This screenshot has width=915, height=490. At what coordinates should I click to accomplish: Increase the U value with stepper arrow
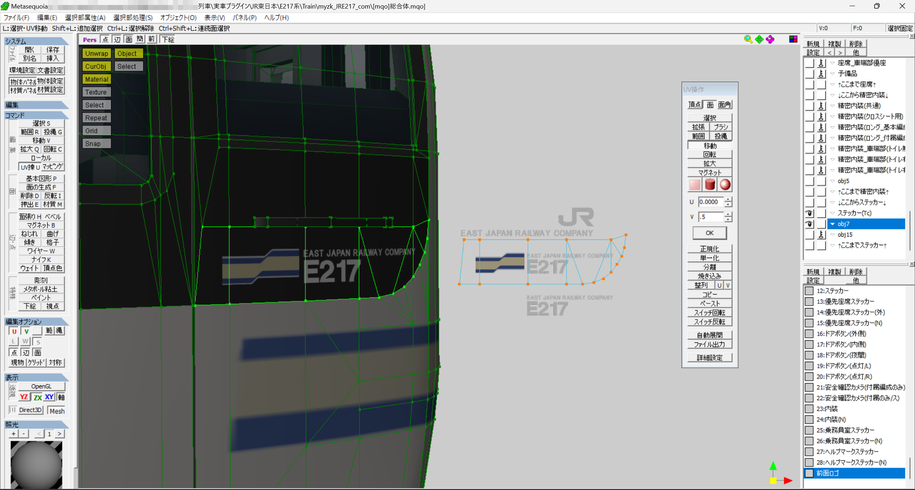click(x=728, y=199)
